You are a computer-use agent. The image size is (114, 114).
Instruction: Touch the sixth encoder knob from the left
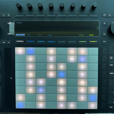coord(73,6)
